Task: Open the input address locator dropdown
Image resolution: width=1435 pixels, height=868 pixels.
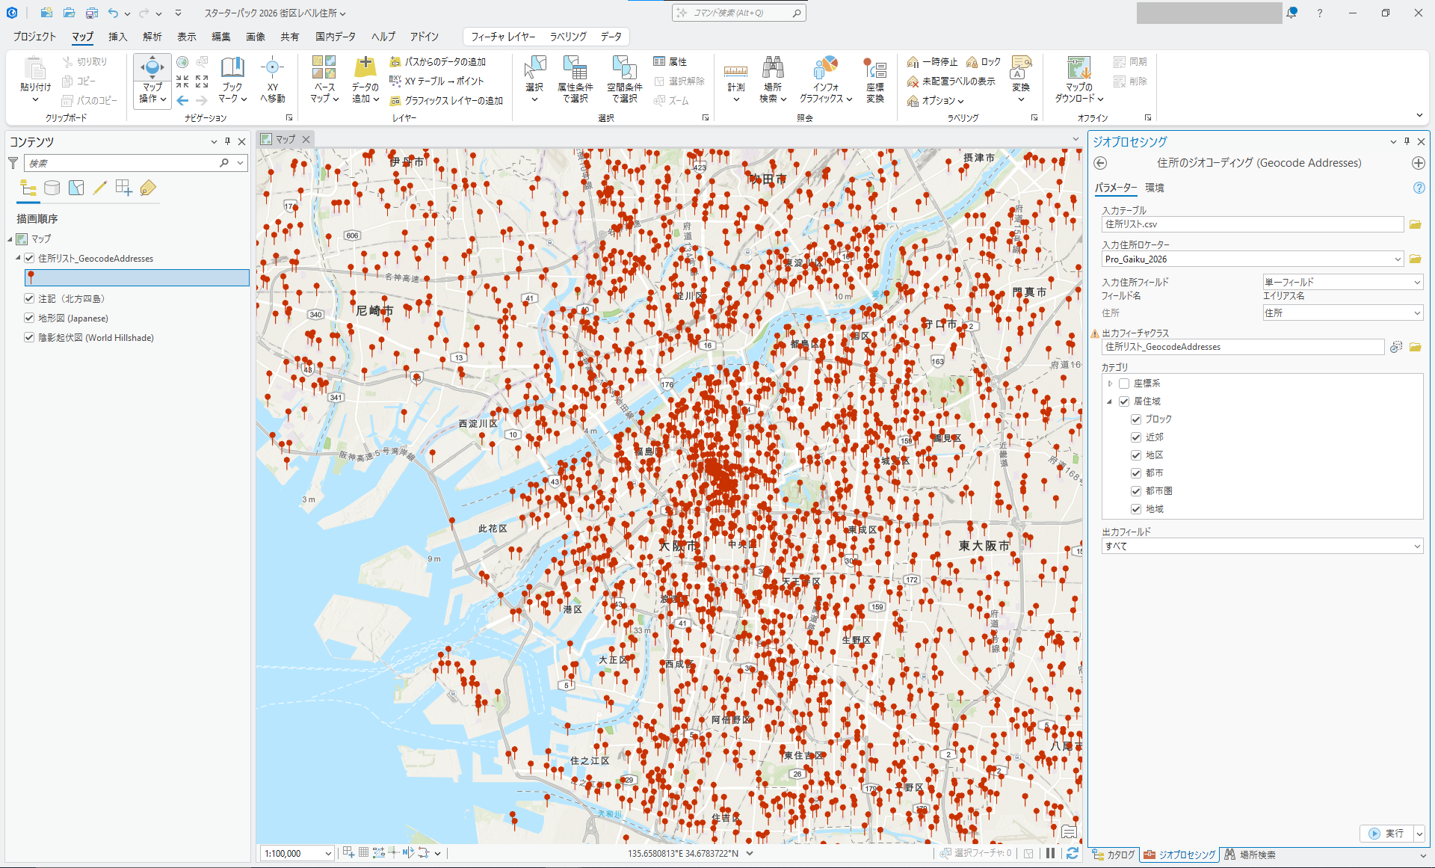Action: tap(1398, 259)
